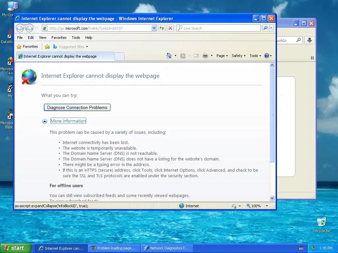Click the Home page icon
This screenshot has height=253, width=338.
coord(169,56)
